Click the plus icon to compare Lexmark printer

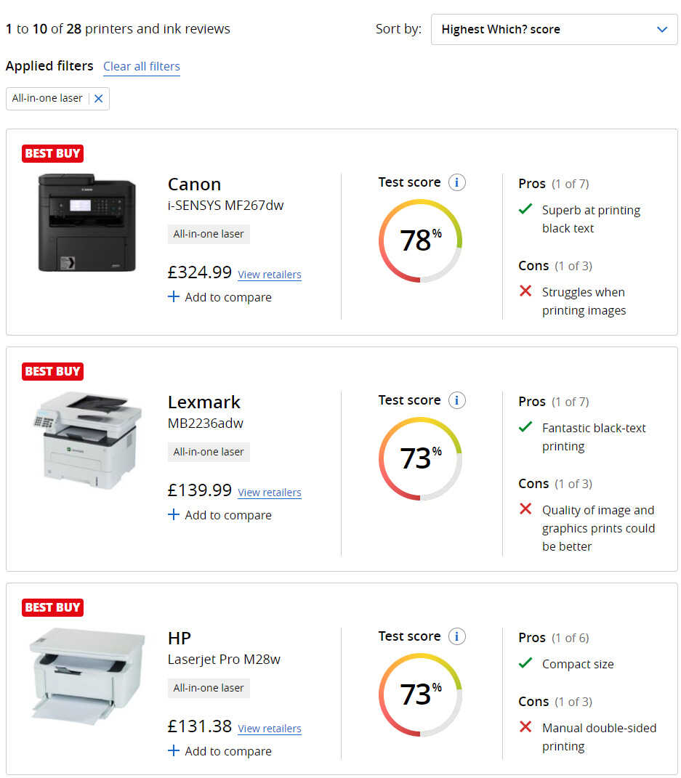(x=174, y=514)
